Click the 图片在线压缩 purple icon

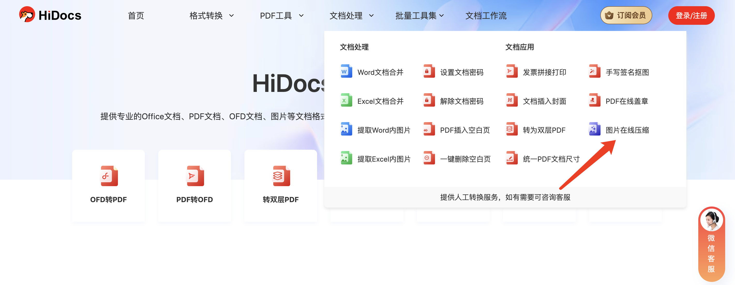(x=594, y=130)
